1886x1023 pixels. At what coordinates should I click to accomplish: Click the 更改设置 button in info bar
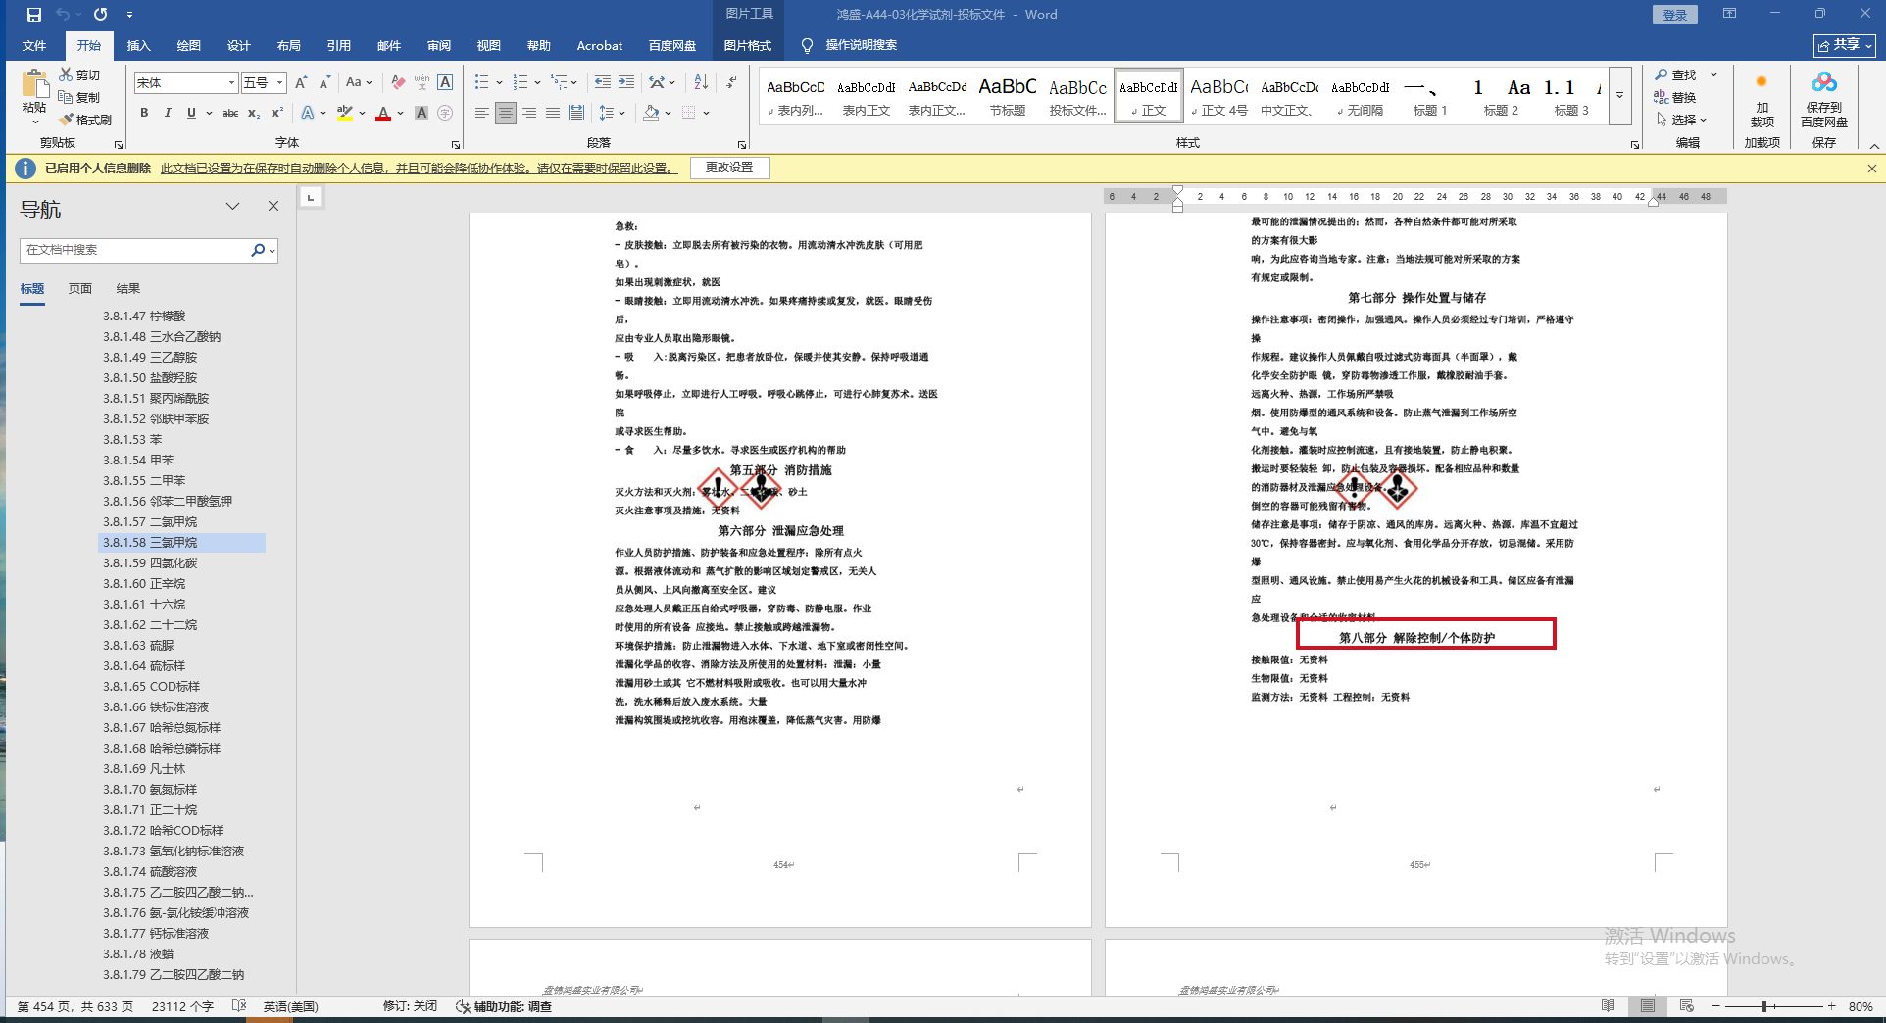pos(729,168)
